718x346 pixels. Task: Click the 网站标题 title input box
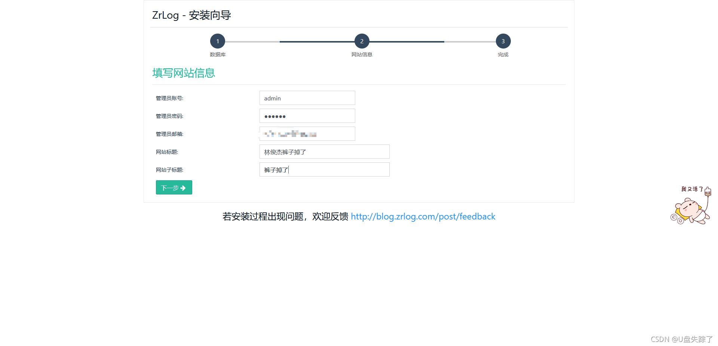coord(324,152)
